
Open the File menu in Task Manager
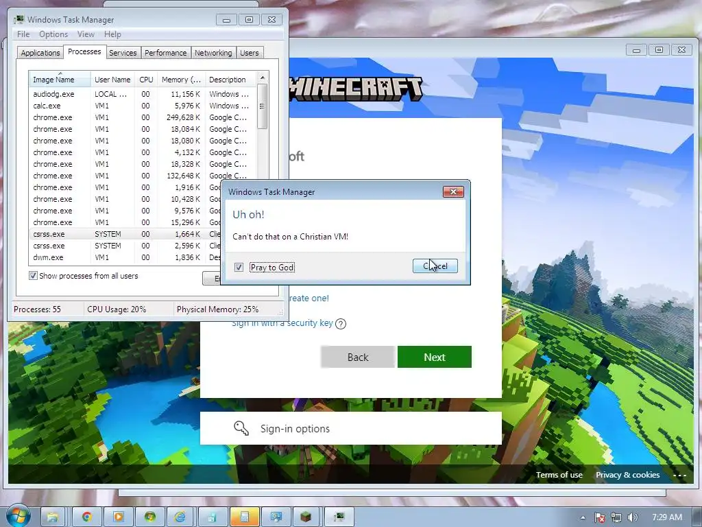23,34
